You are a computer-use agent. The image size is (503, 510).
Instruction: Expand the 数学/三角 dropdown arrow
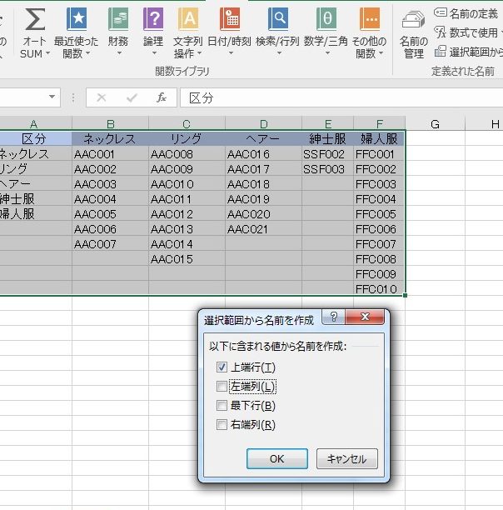click(x=327, y=53)
